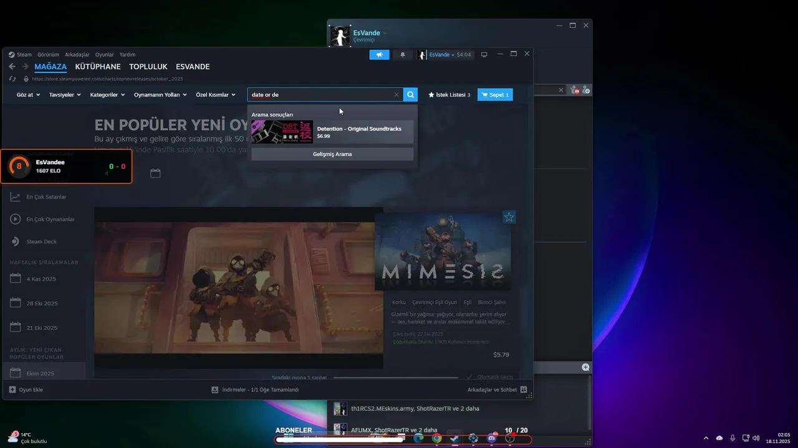
Task: Add MIMESIS to wishlist via the star icon
Action: (x=509, y=217)
